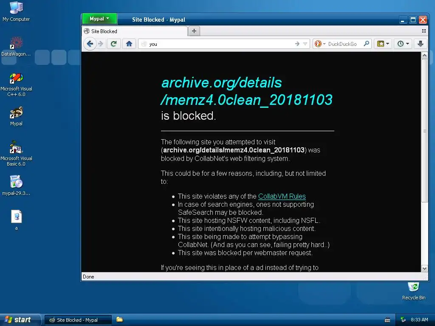435x326 pixels.
Task: Open the Bookmarks star menu button
Action: 383,44
